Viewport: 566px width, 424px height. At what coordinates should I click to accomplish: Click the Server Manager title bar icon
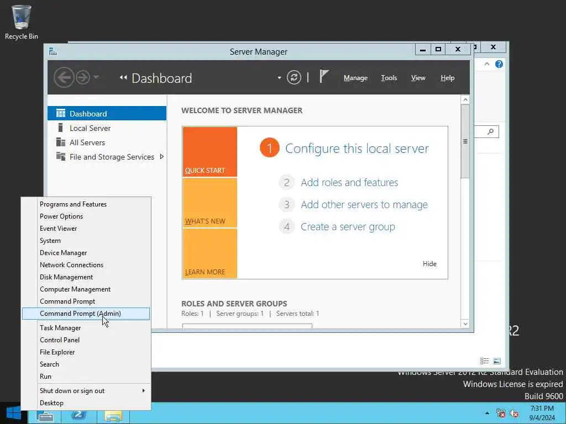coord(53,51)
